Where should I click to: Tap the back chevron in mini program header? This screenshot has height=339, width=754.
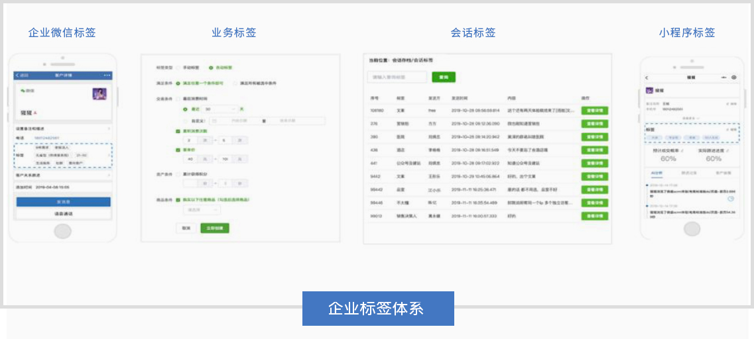[647, 77]
